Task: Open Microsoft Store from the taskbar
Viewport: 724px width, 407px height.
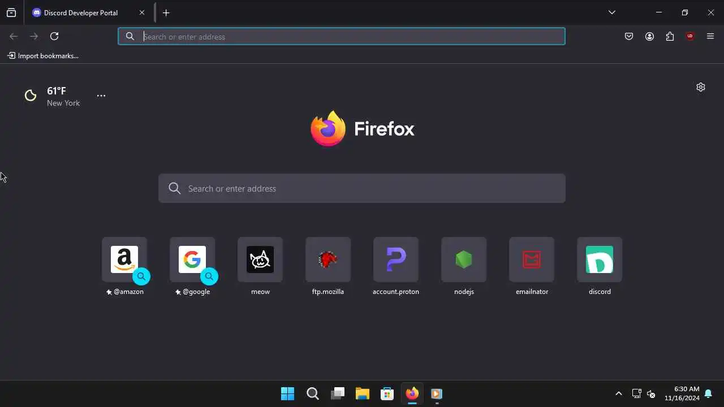Action: (x=387, y=393)
